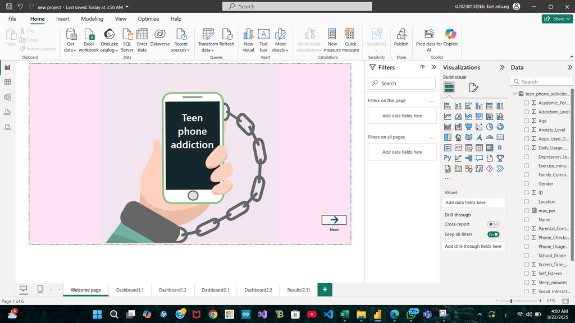Viewport: 575px width, 323px height.
Task: Turn off Keep all filters toggle
Action: pyautogui.click(x=493, y=234)
